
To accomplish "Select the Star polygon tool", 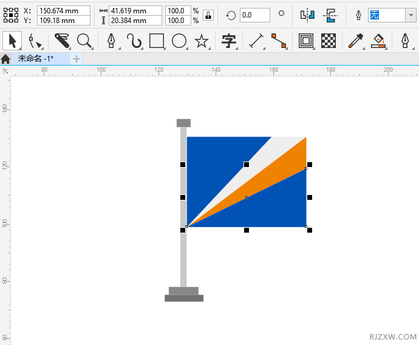I will [x=202, y=41].
